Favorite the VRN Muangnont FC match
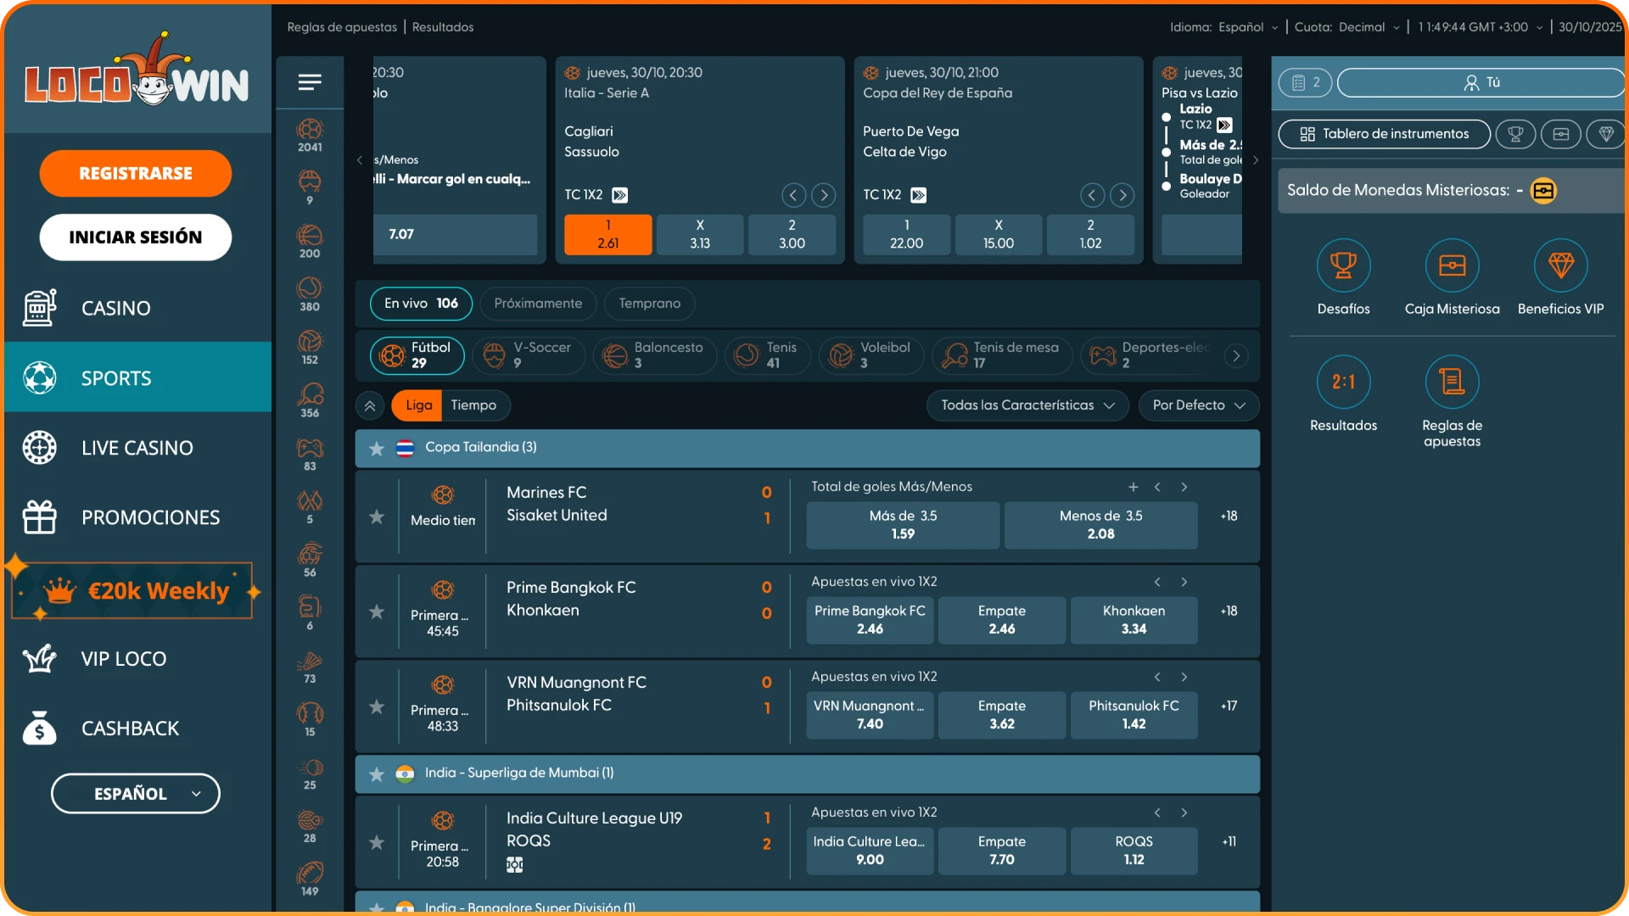The width and height of the screenshot is (1629, 916). click(x=377, y=707)
